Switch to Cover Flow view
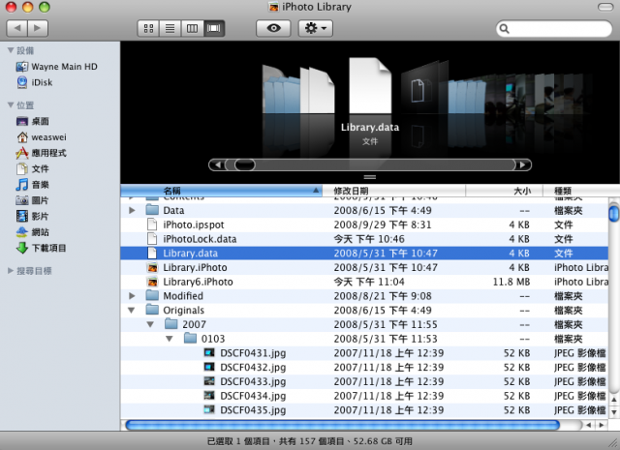 point(214,28)
